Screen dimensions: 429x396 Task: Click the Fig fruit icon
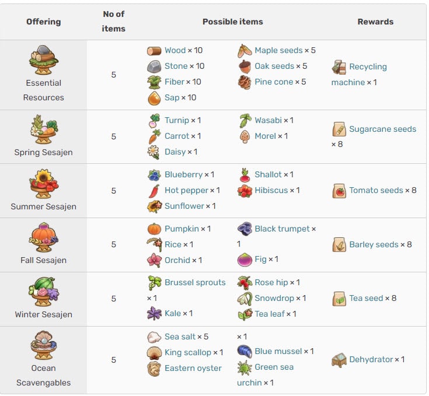pos(245,260)
